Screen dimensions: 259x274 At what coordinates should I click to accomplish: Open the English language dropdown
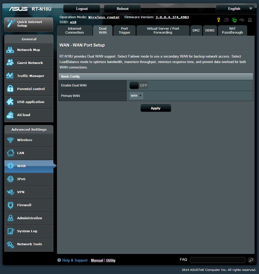click(x=235, y=9)
